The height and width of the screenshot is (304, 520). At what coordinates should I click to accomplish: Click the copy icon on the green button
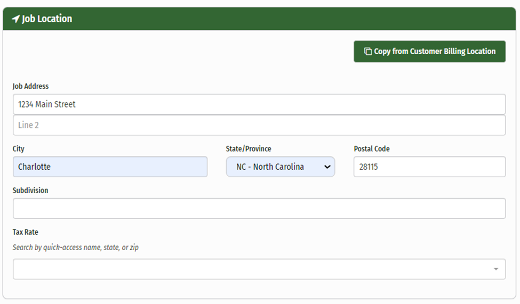[x=367, y=52]
